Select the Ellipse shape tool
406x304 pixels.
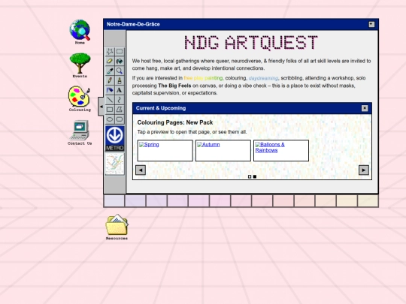110,119
